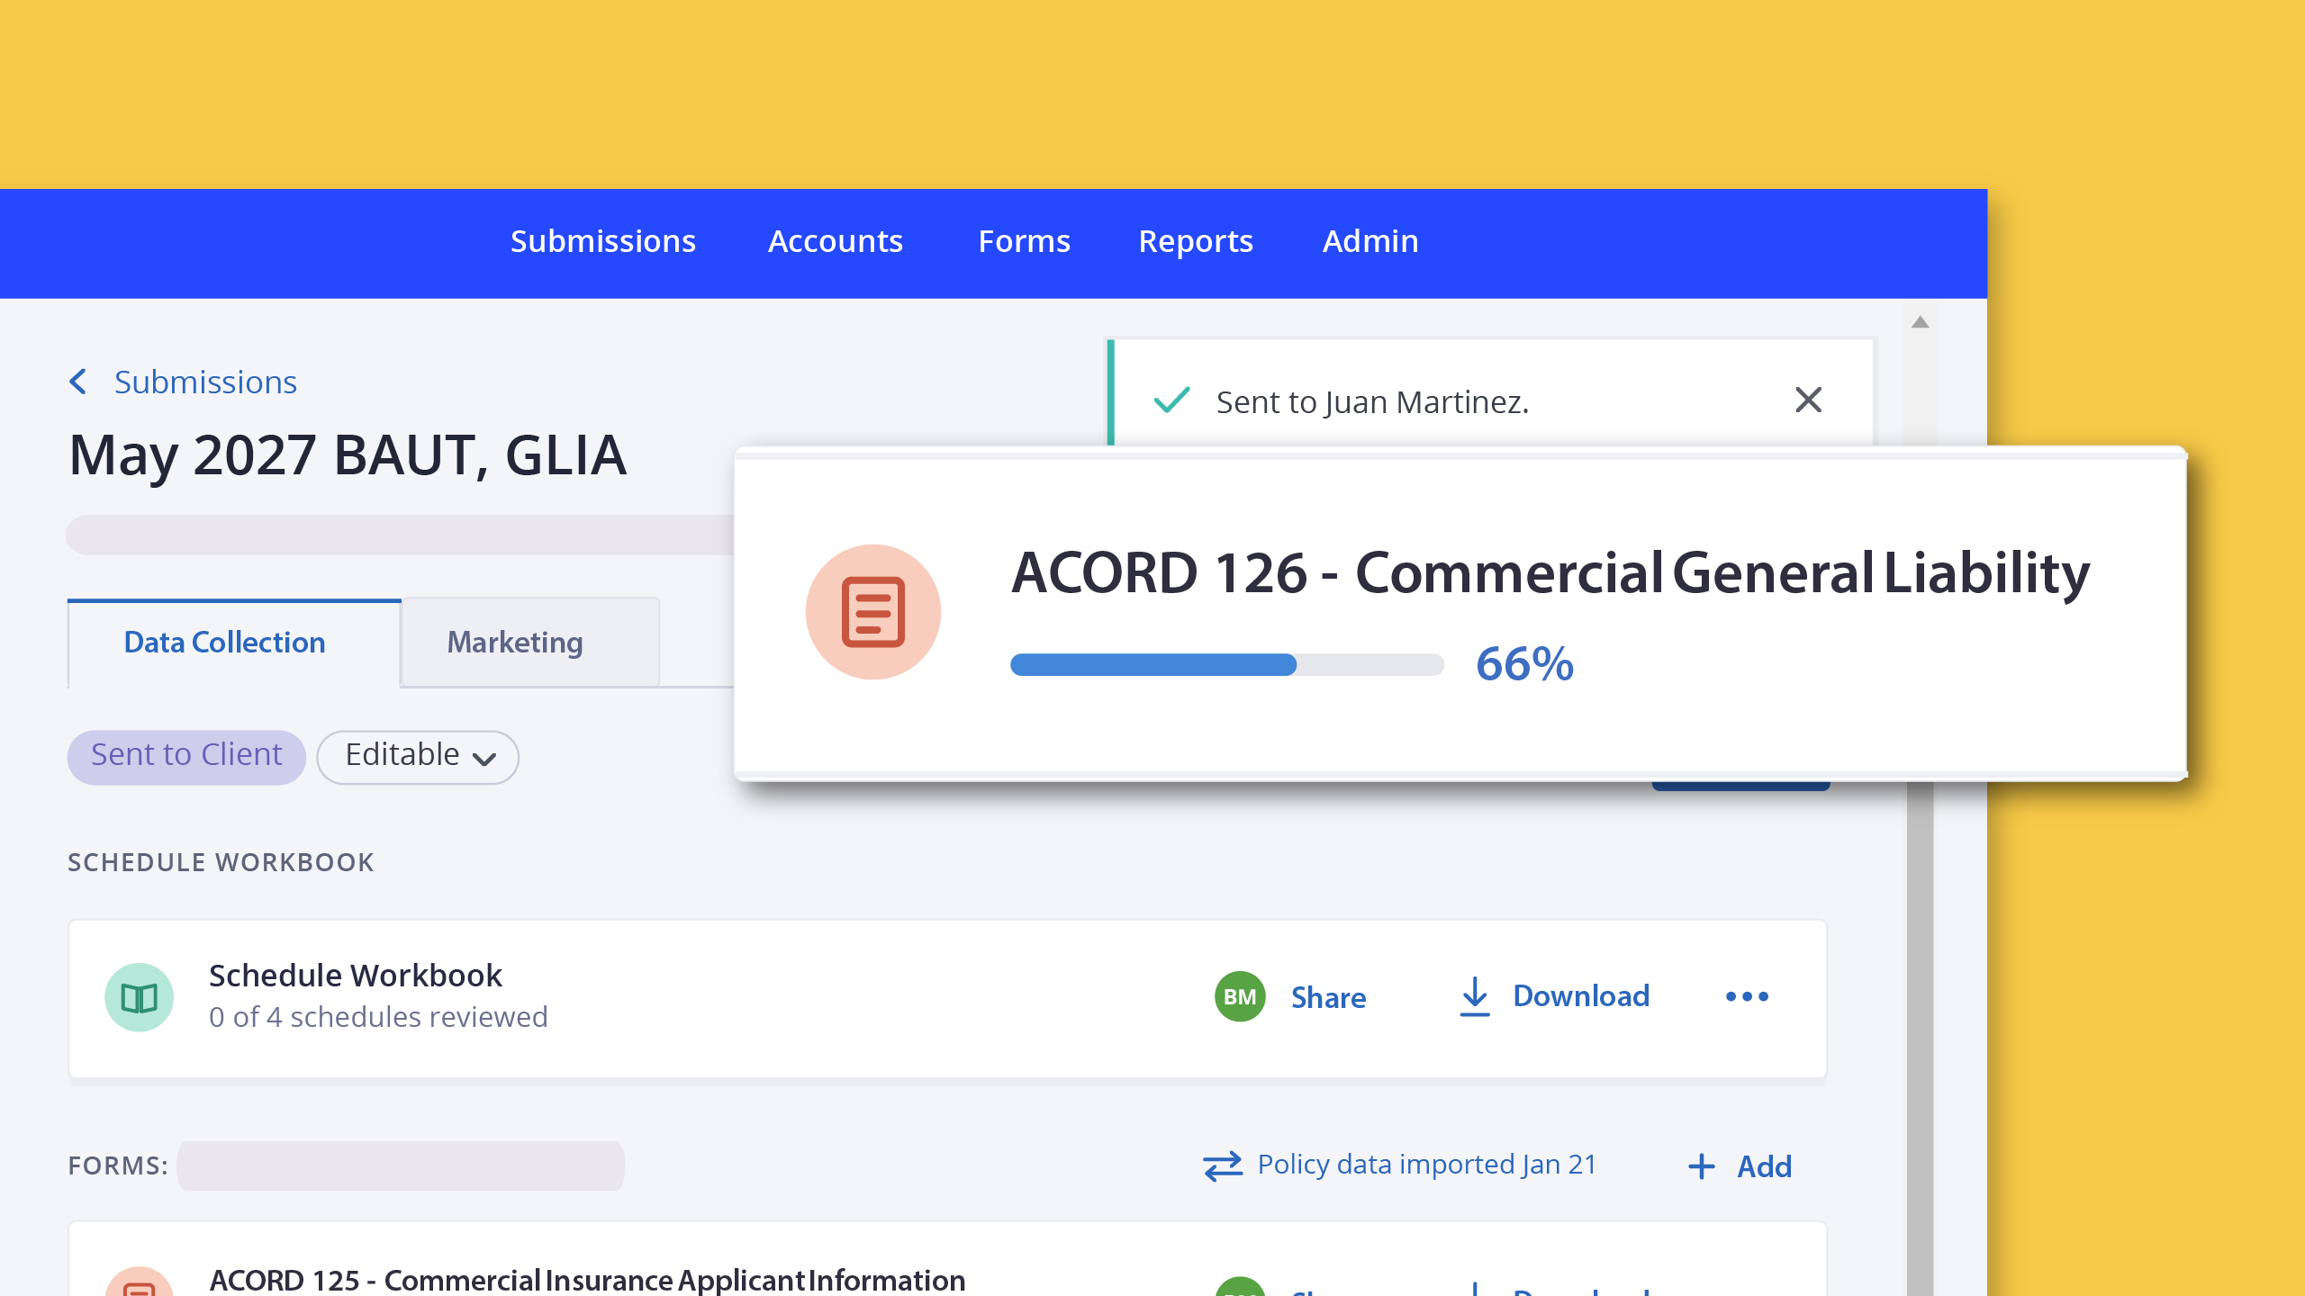This screenshot has width=2305, height=1296.
Task: Click the gray FORMS filter field
Action: (x=401, y=1165)
